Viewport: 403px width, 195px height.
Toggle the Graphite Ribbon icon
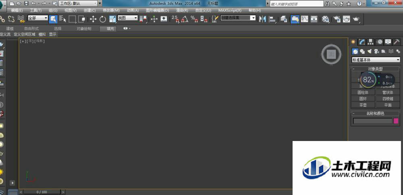point(295,19)
